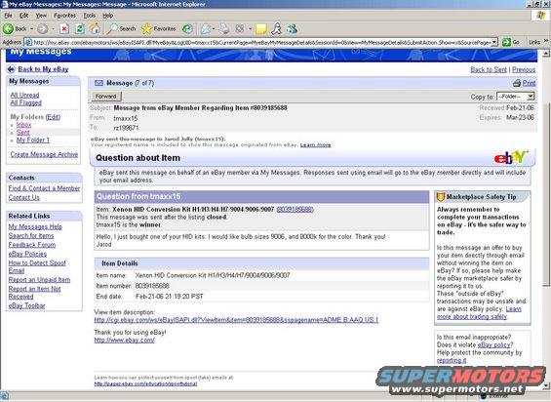This screenshot has width=551, height=402.
Task: Open the File menu
Action: [x=8, y=16]
